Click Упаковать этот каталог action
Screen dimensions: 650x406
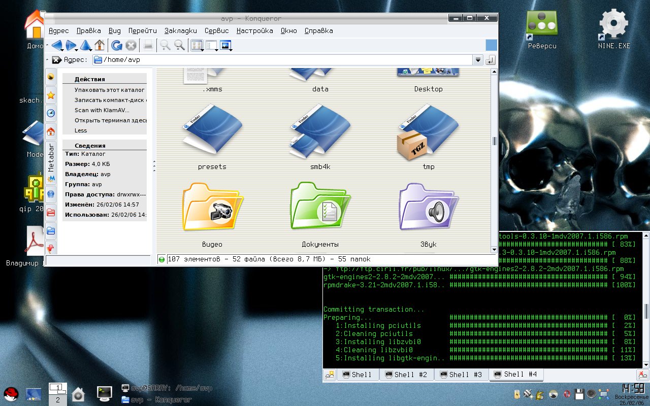pos(109,90)
